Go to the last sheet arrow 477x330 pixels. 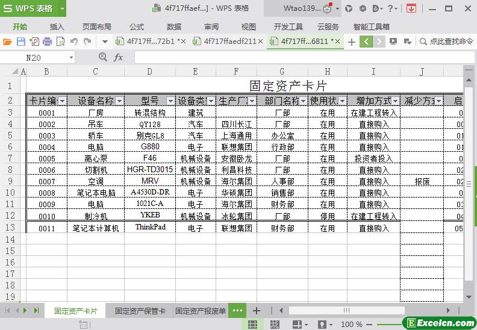click(37, 311)
